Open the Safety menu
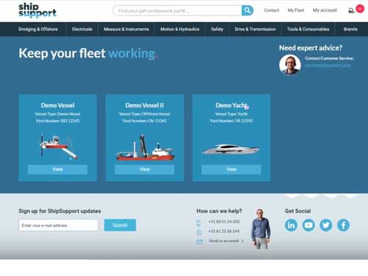 click(x=217, y=29)
